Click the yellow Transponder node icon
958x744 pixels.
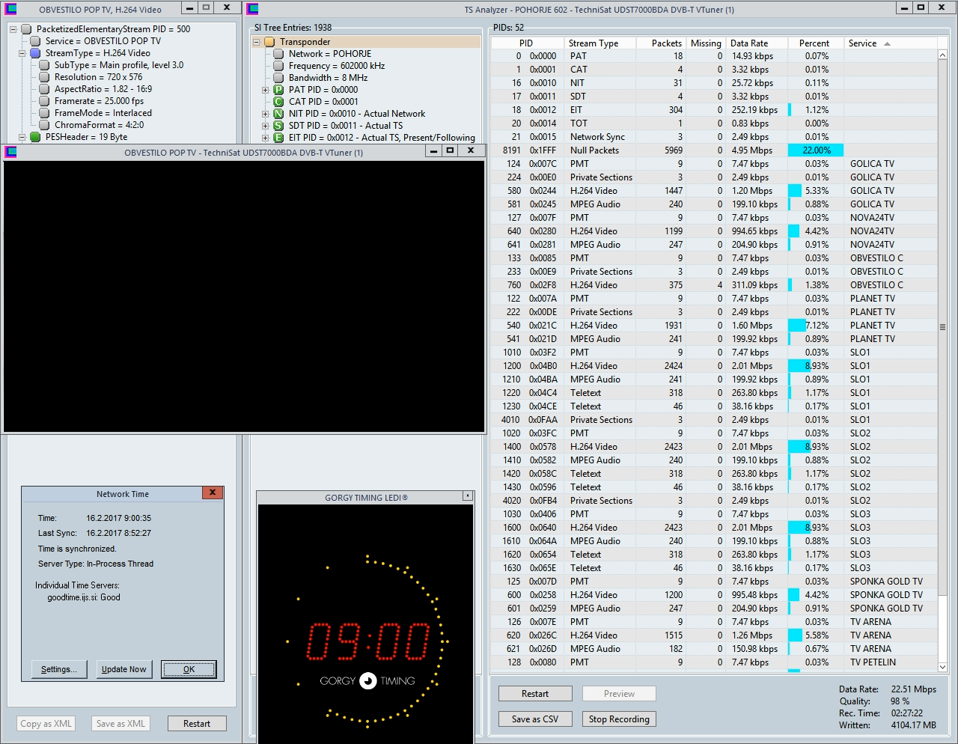269,42
